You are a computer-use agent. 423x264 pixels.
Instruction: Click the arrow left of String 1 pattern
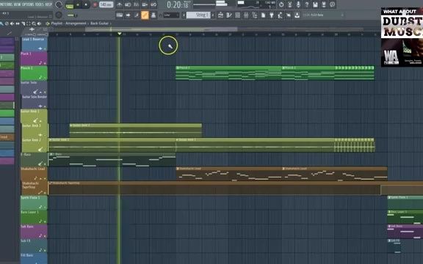point(184,15)
